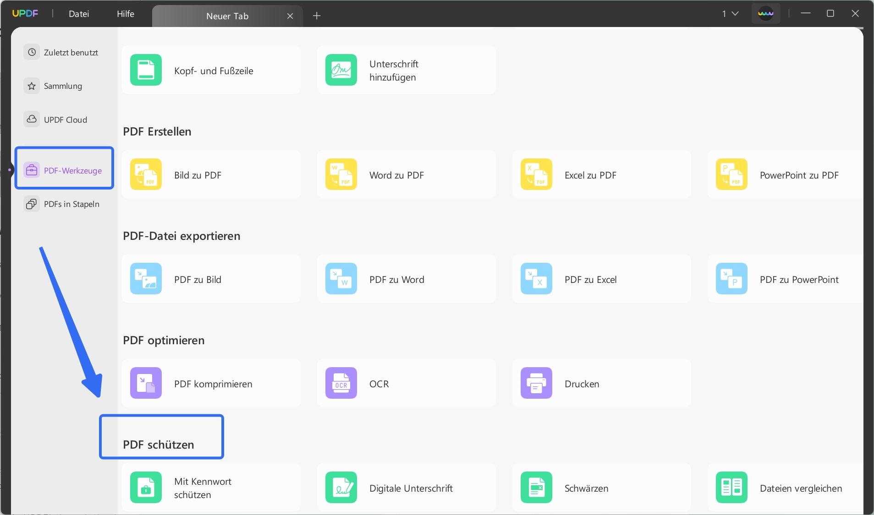Expand the page number dropdown
The width and height of the screenshot is (874, 515).
tap(729, 13)
